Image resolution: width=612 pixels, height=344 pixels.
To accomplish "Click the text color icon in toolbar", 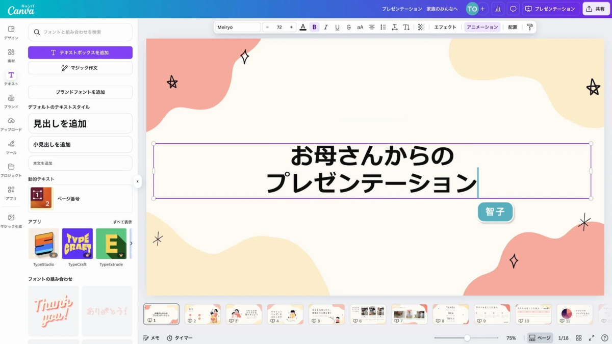I will (302, 27).
